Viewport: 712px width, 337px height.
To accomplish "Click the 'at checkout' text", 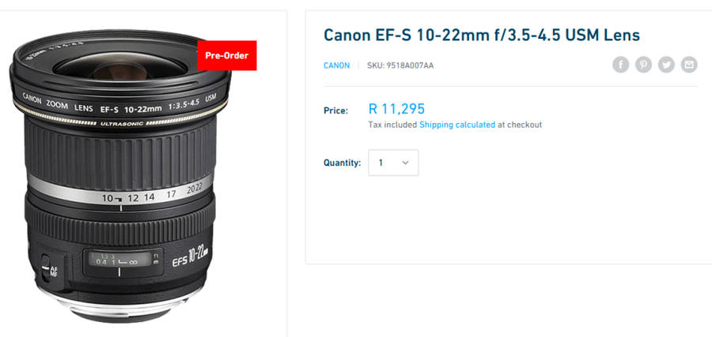I will point(520,125).
